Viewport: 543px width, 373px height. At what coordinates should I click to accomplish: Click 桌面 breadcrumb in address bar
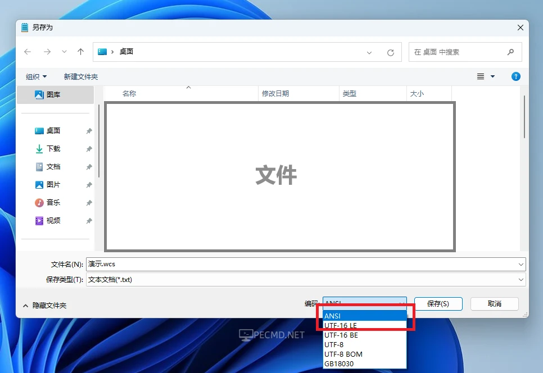(x=126, y=52)
